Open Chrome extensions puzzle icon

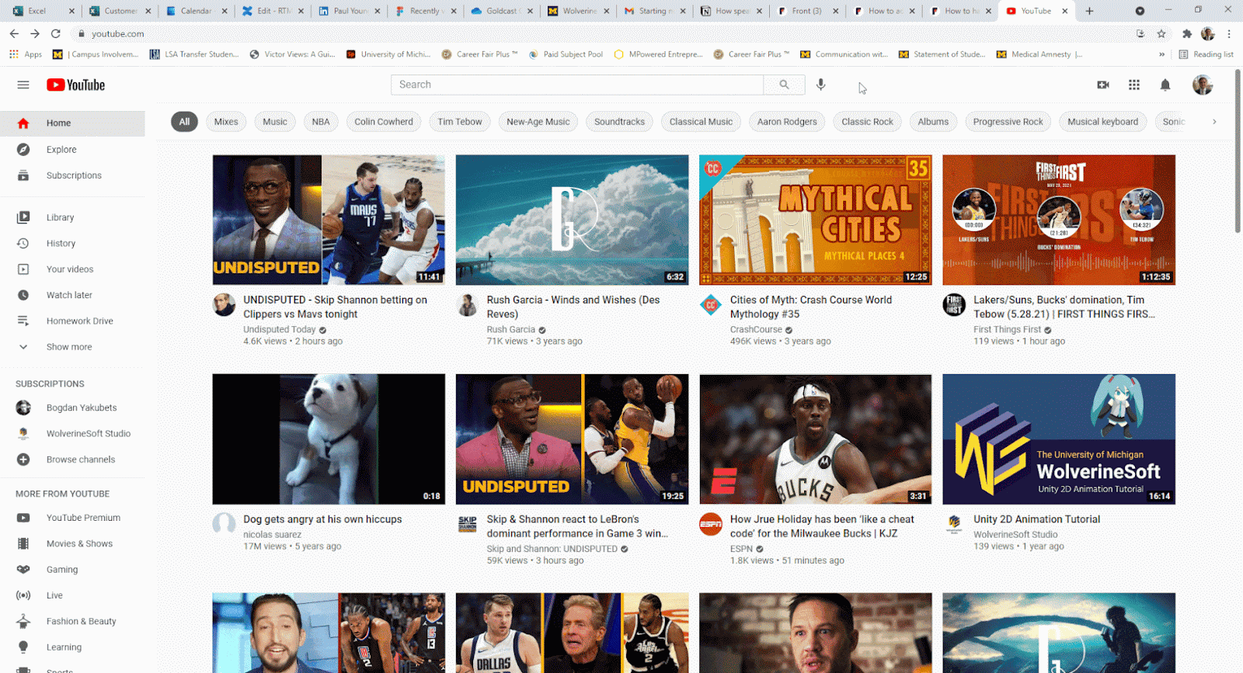click(1186, 33)
